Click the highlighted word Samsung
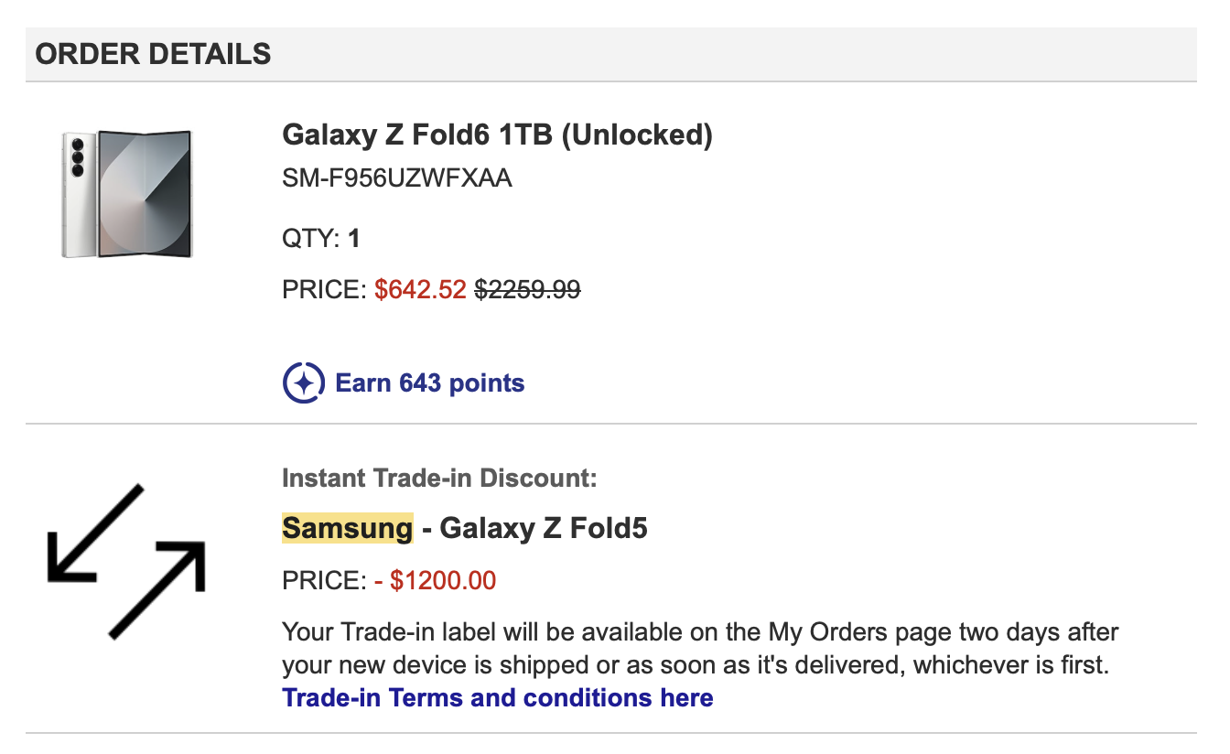 tap(348, 528)
